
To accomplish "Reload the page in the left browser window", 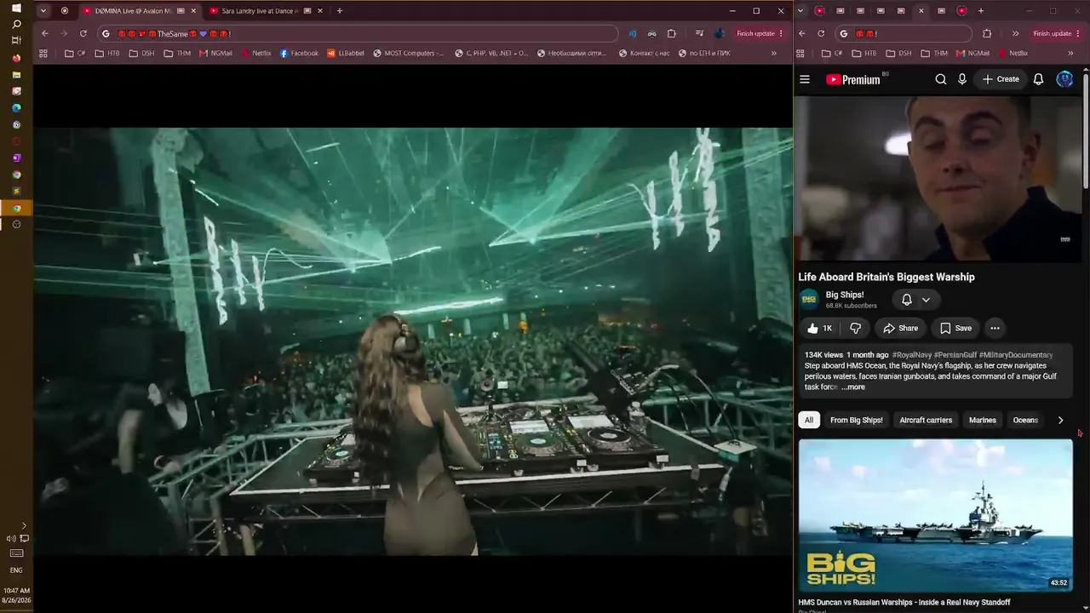I will pyautogui.click(x=83, y=33).
